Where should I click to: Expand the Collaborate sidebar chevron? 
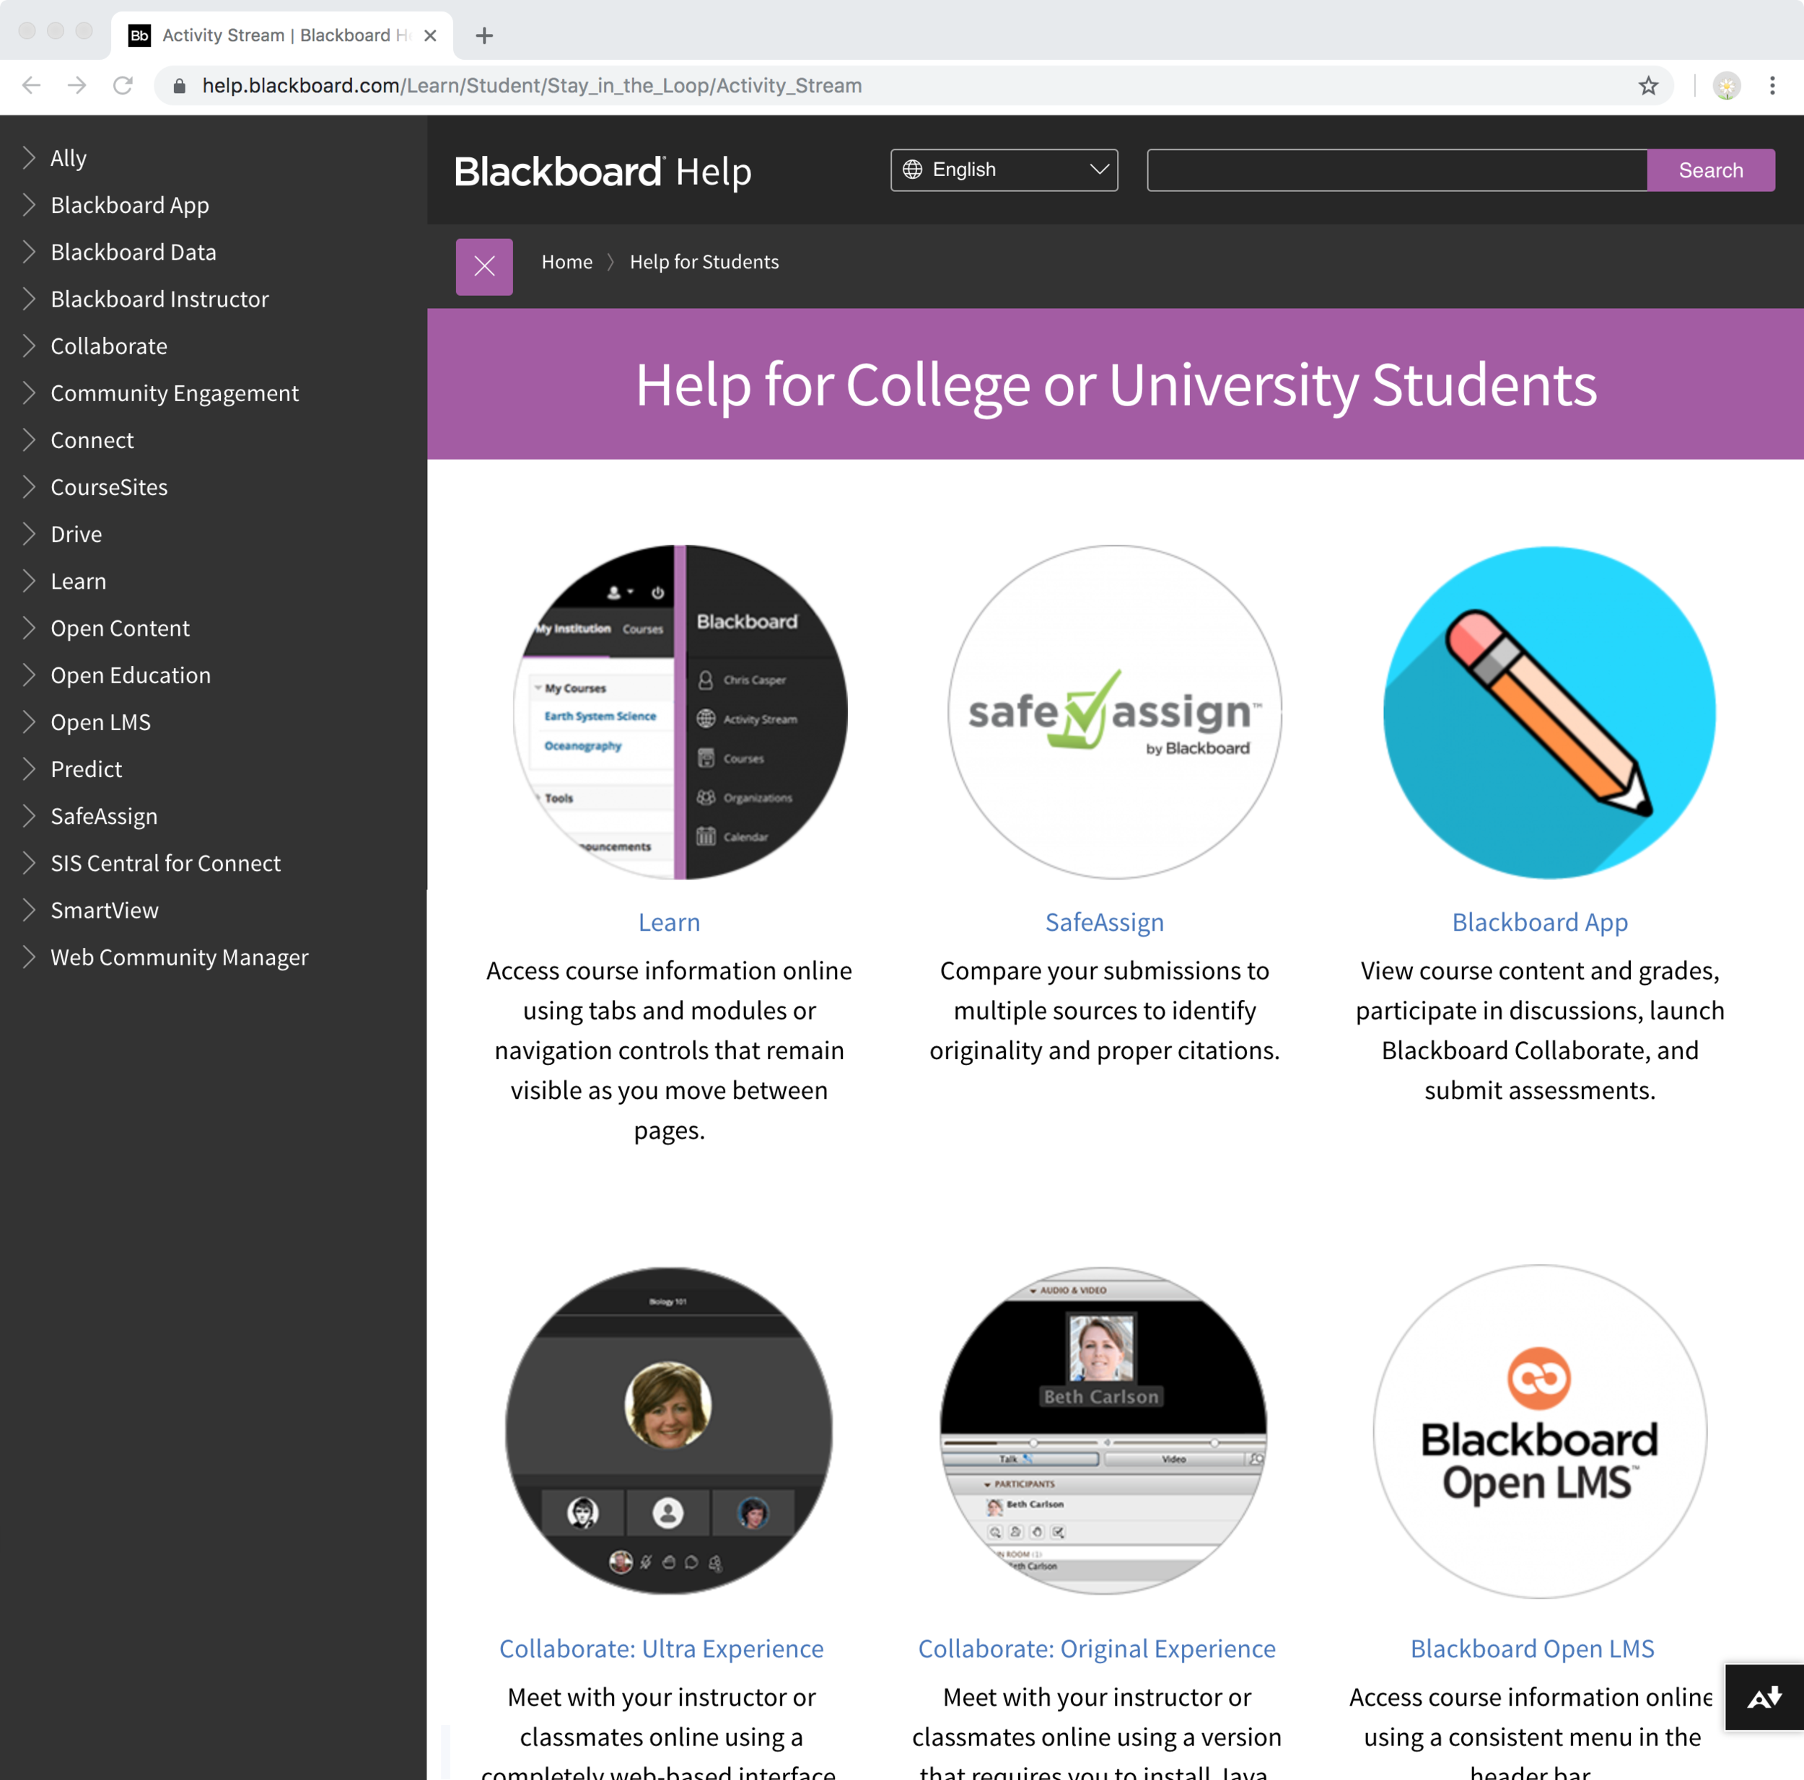click(x=29, y=346)
